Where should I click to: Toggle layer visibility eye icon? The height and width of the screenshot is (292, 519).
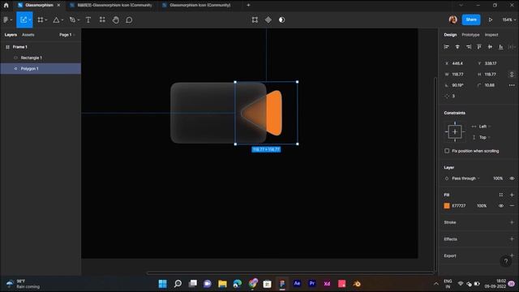click(512, 178)
